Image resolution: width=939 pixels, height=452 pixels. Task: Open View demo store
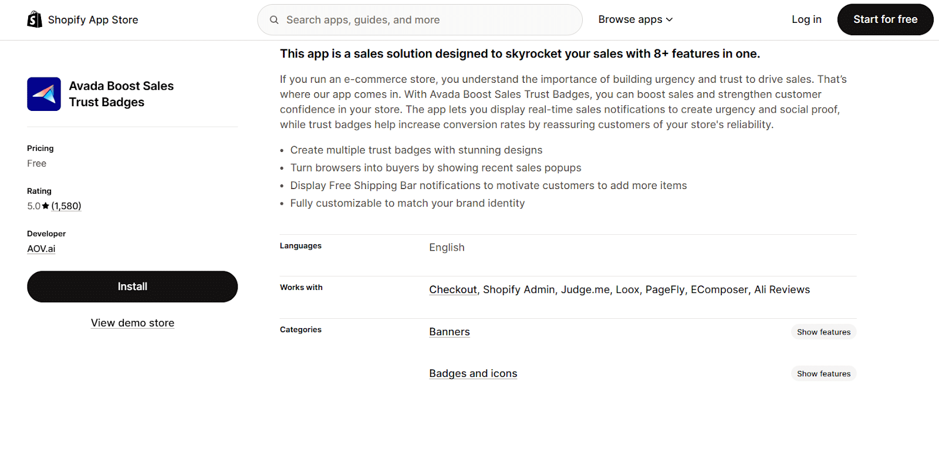132,322
